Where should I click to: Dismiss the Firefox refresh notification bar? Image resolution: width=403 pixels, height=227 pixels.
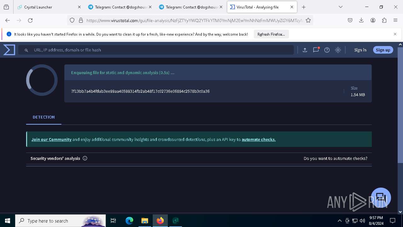(x=395, y=34)
